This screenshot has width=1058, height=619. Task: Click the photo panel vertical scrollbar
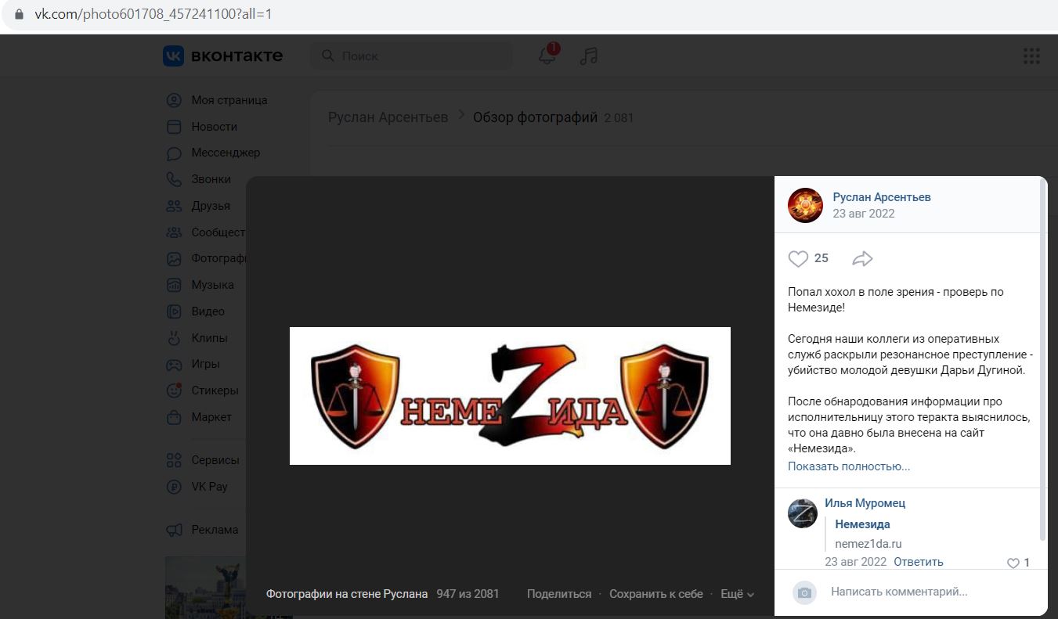1042,360
